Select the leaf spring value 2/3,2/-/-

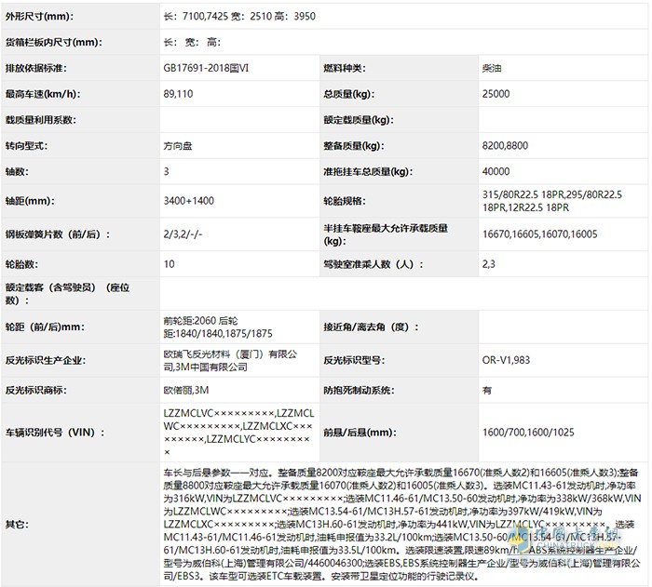click(183, 234)
